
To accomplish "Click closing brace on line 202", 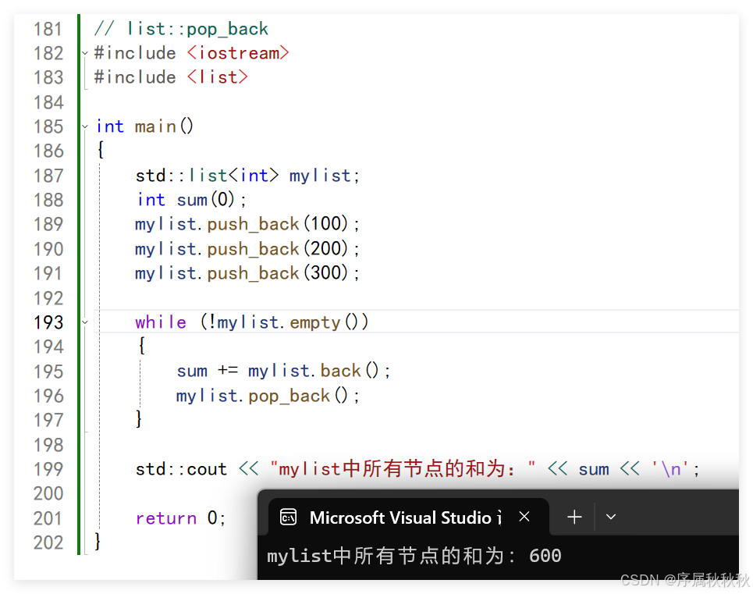I will click(x=98, y=541).
